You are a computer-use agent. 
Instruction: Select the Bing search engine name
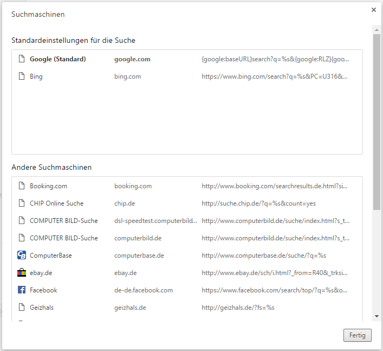36,76
